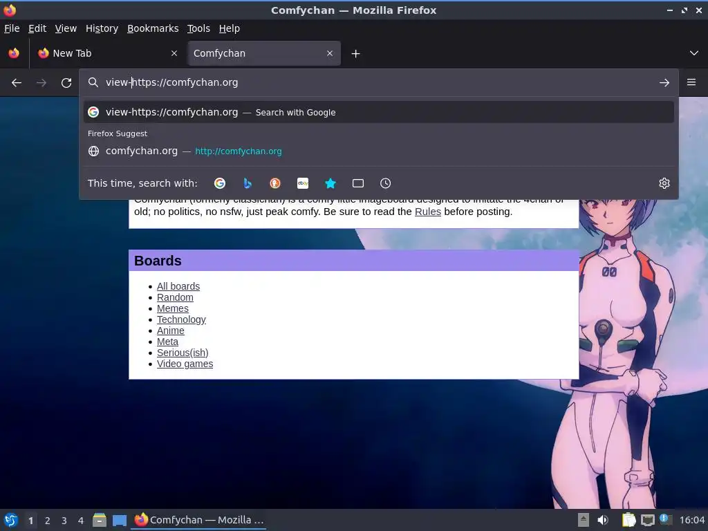Screen dimensions: 708x531
Task: Click the show desktop taskbar icon
Action: click(x=119, y=521)
